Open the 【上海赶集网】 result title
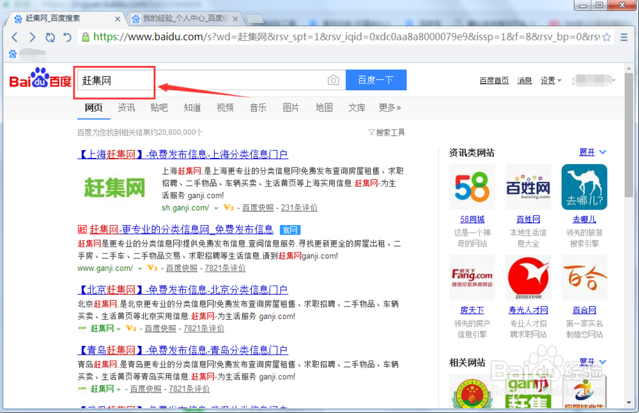Viewport: 639px width, 413px height. point(183,155)
